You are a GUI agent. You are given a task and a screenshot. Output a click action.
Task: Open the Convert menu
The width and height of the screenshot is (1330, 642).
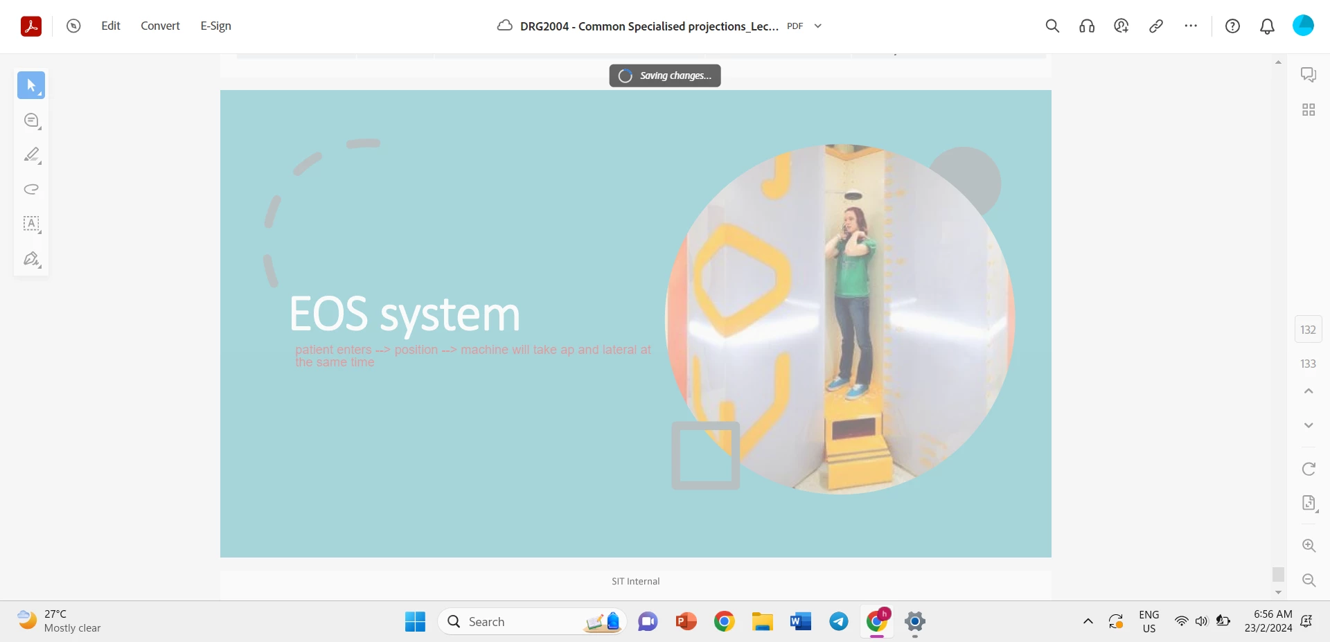(160, 26)
